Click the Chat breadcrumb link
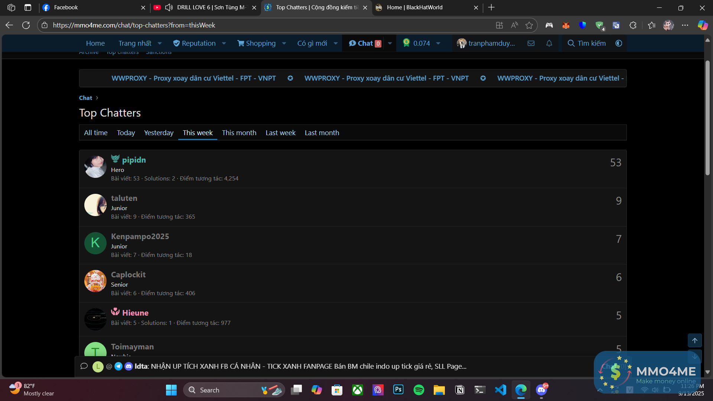Screen dimensions: 713x401 pos(85,98)
